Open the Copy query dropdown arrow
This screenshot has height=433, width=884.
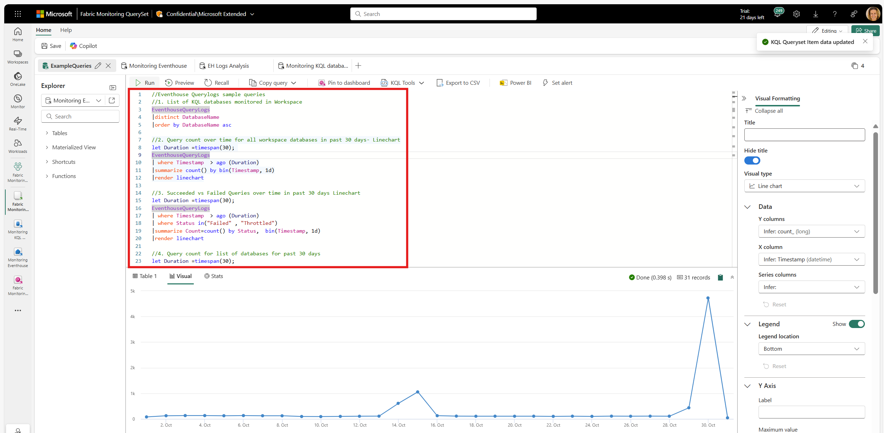click(293, 83)
